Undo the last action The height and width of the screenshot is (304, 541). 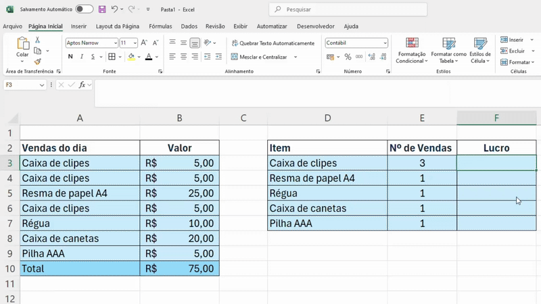pyautogui.click(x=114, y=9)
